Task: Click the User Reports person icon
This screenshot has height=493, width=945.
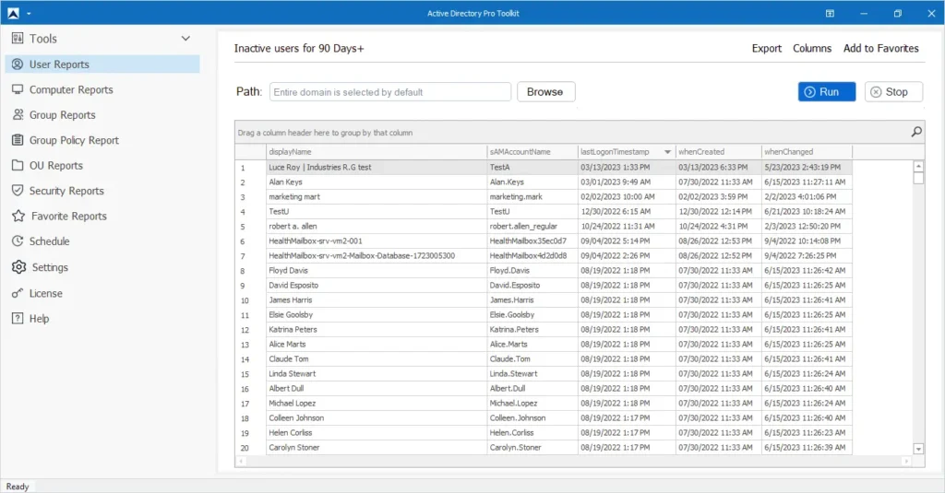Action: click(x=18, y=64)
